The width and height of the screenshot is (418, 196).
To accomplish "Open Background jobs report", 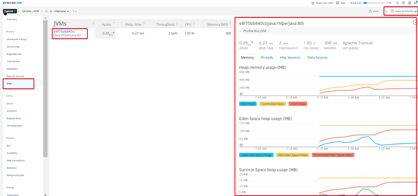I will click(x=16, y=175).
